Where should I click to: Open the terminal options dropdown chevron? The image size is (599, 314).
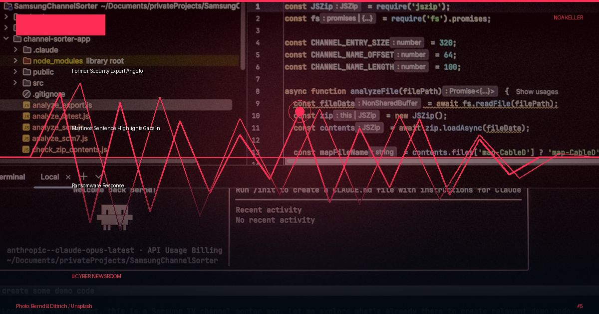(x=98, y=176)
